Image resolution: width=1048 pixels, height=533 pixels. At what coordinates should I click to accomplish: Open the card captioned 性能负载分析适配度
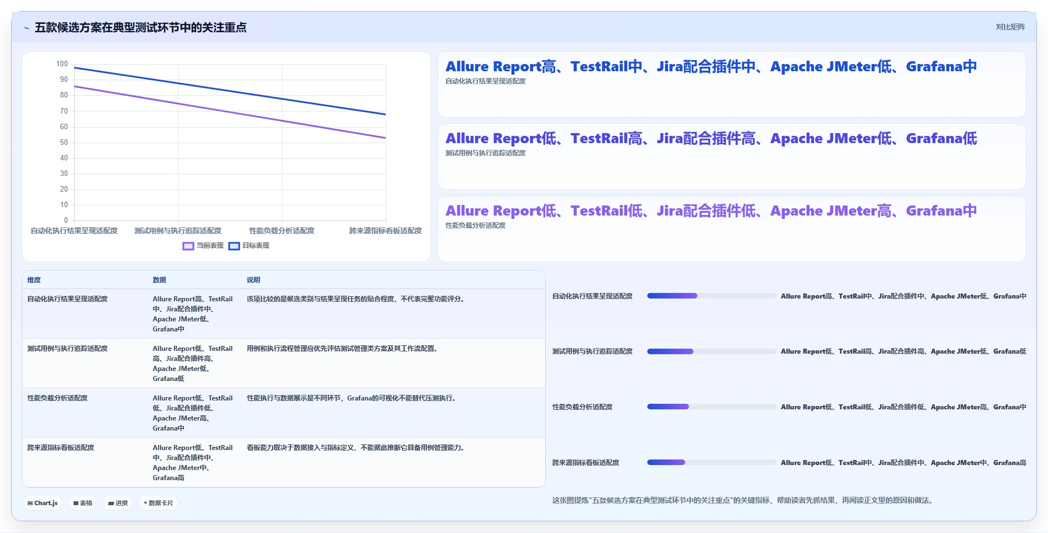731,229
